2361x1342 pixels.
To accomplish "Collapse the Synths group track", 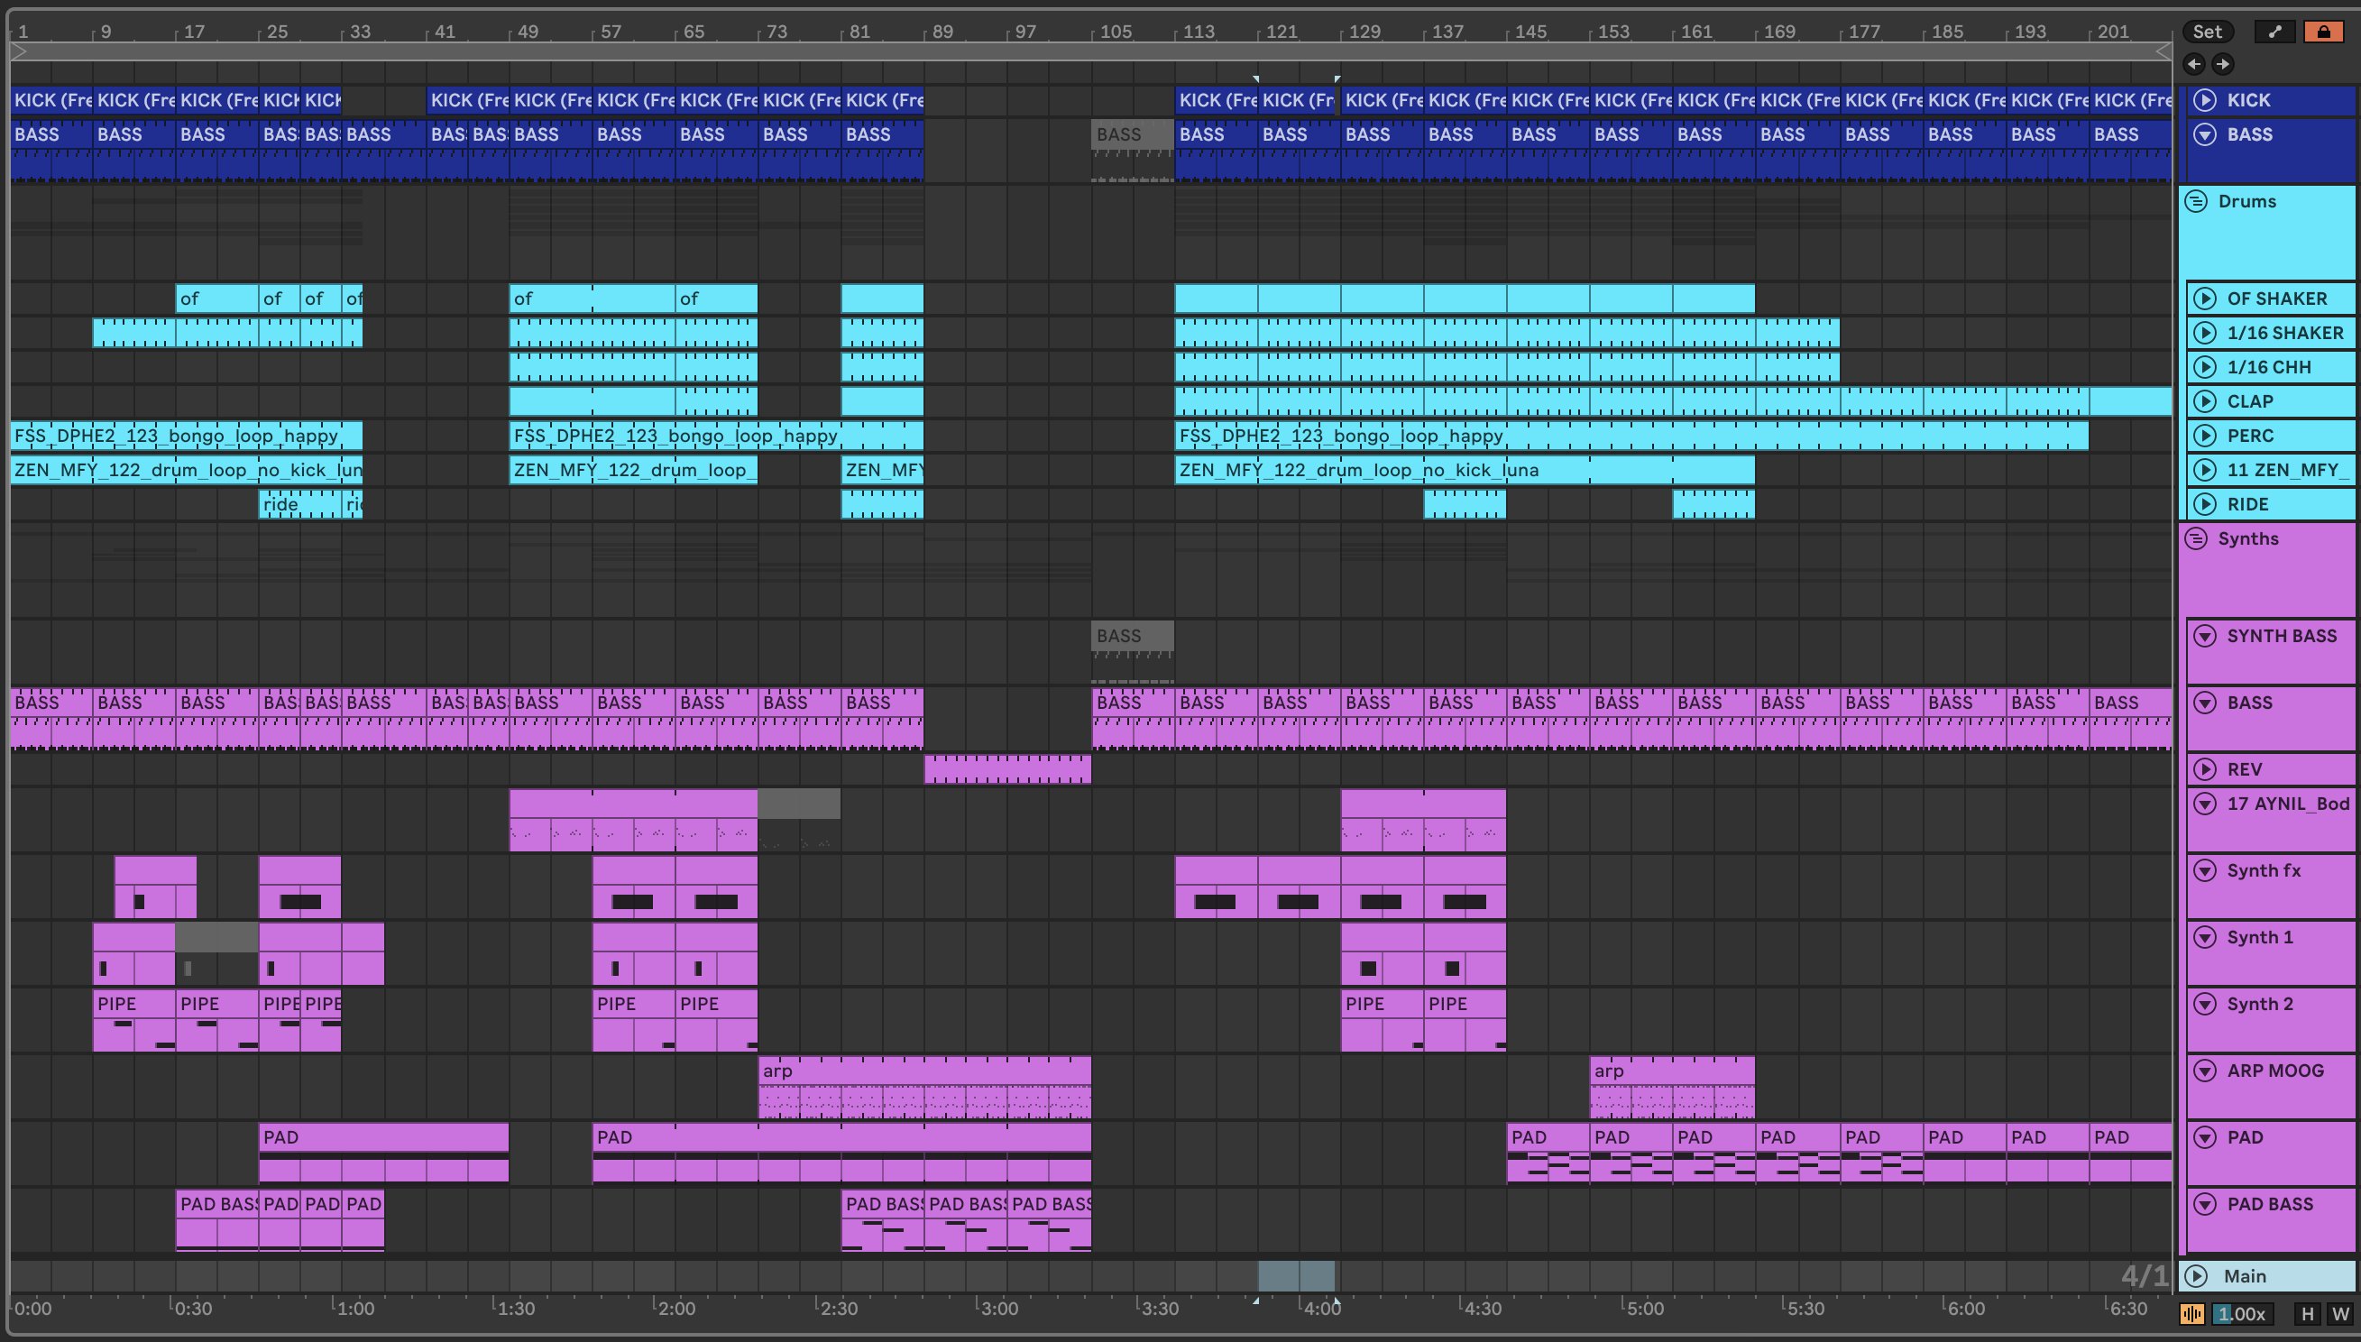I will pyautogui.click(x=2196, y=538).
